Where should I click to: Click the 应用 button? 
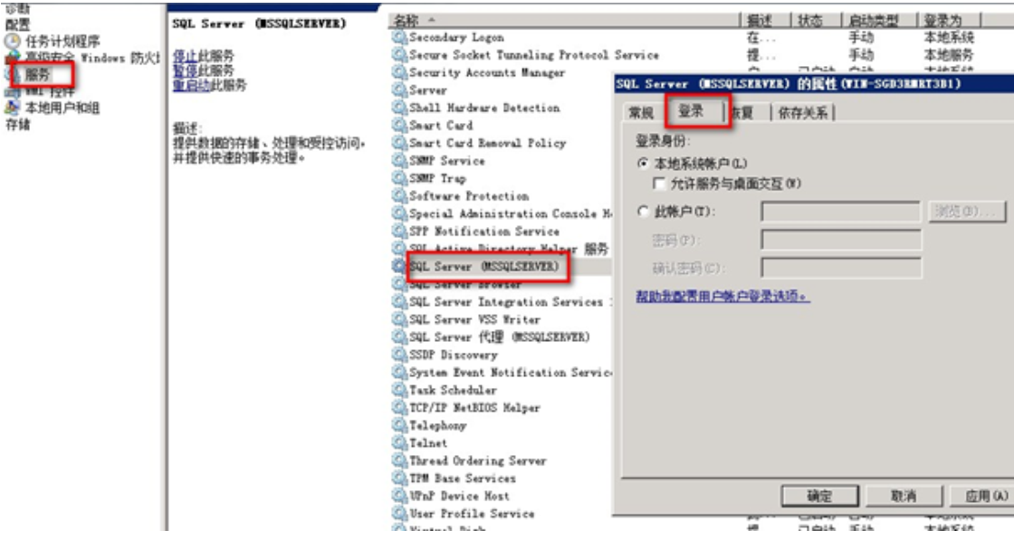984,496
